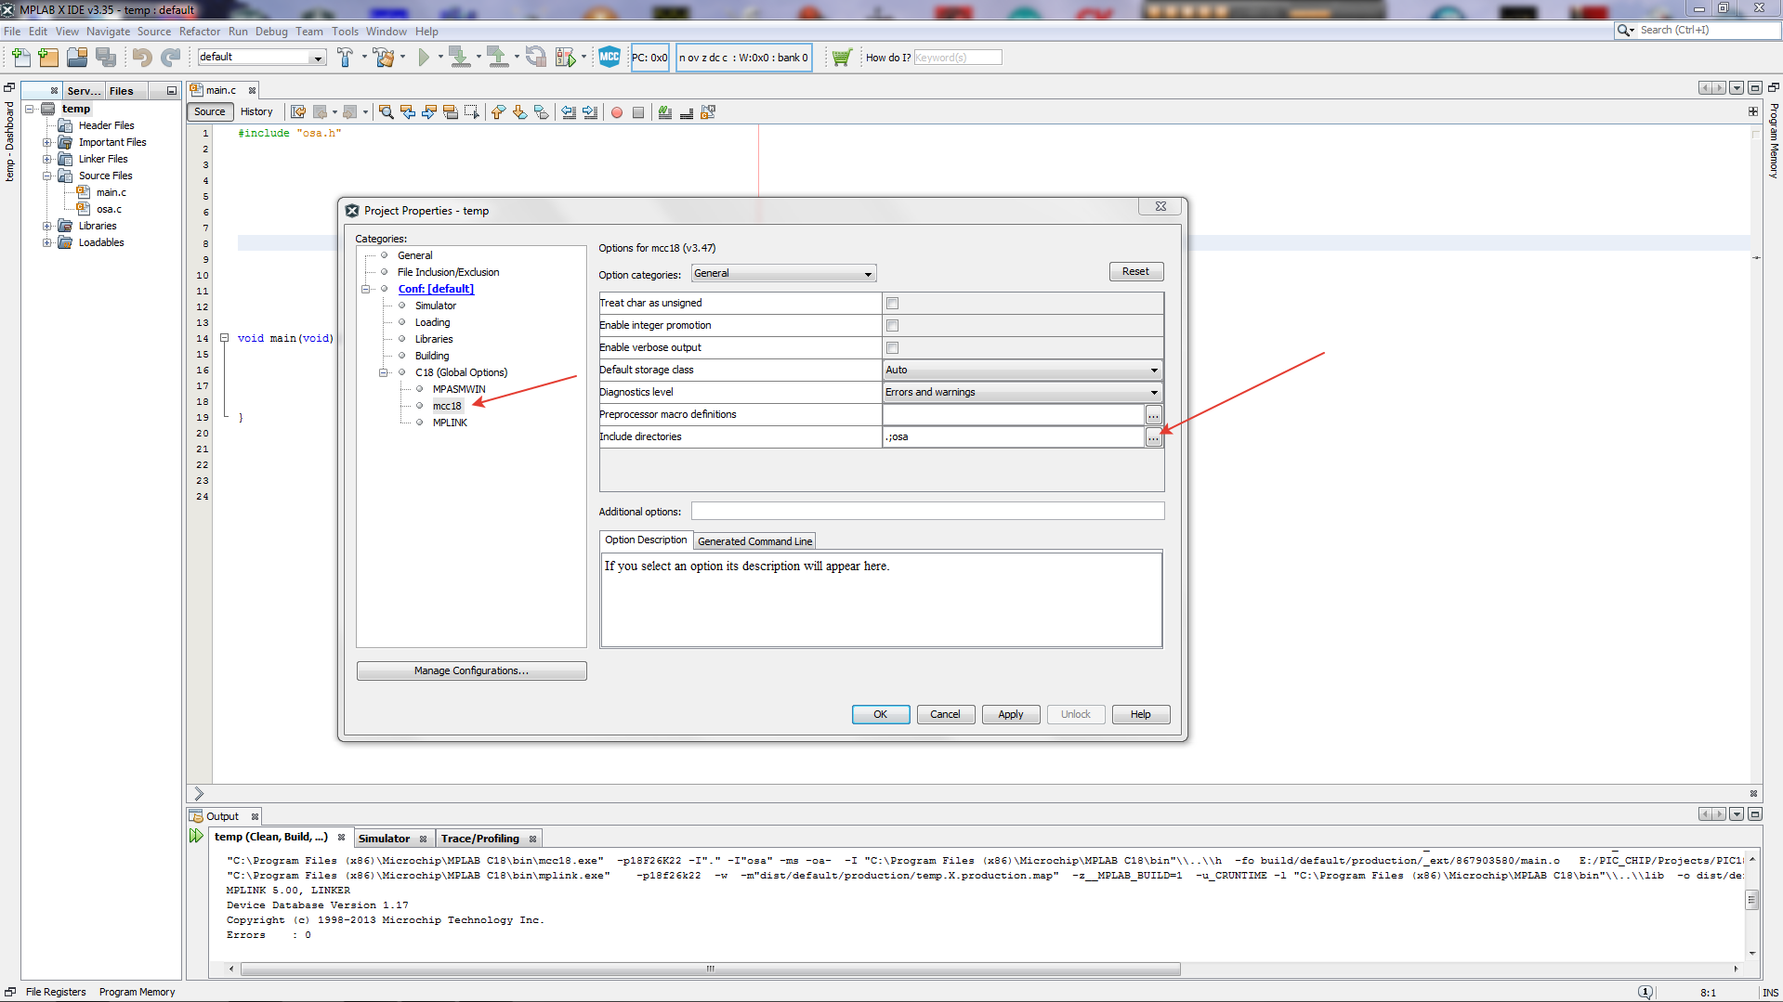Image resolution: width=1783 pixels, height=1002 pixels.
Task: Select MPLINK in the Categories tree
Action: click(450, 423)
